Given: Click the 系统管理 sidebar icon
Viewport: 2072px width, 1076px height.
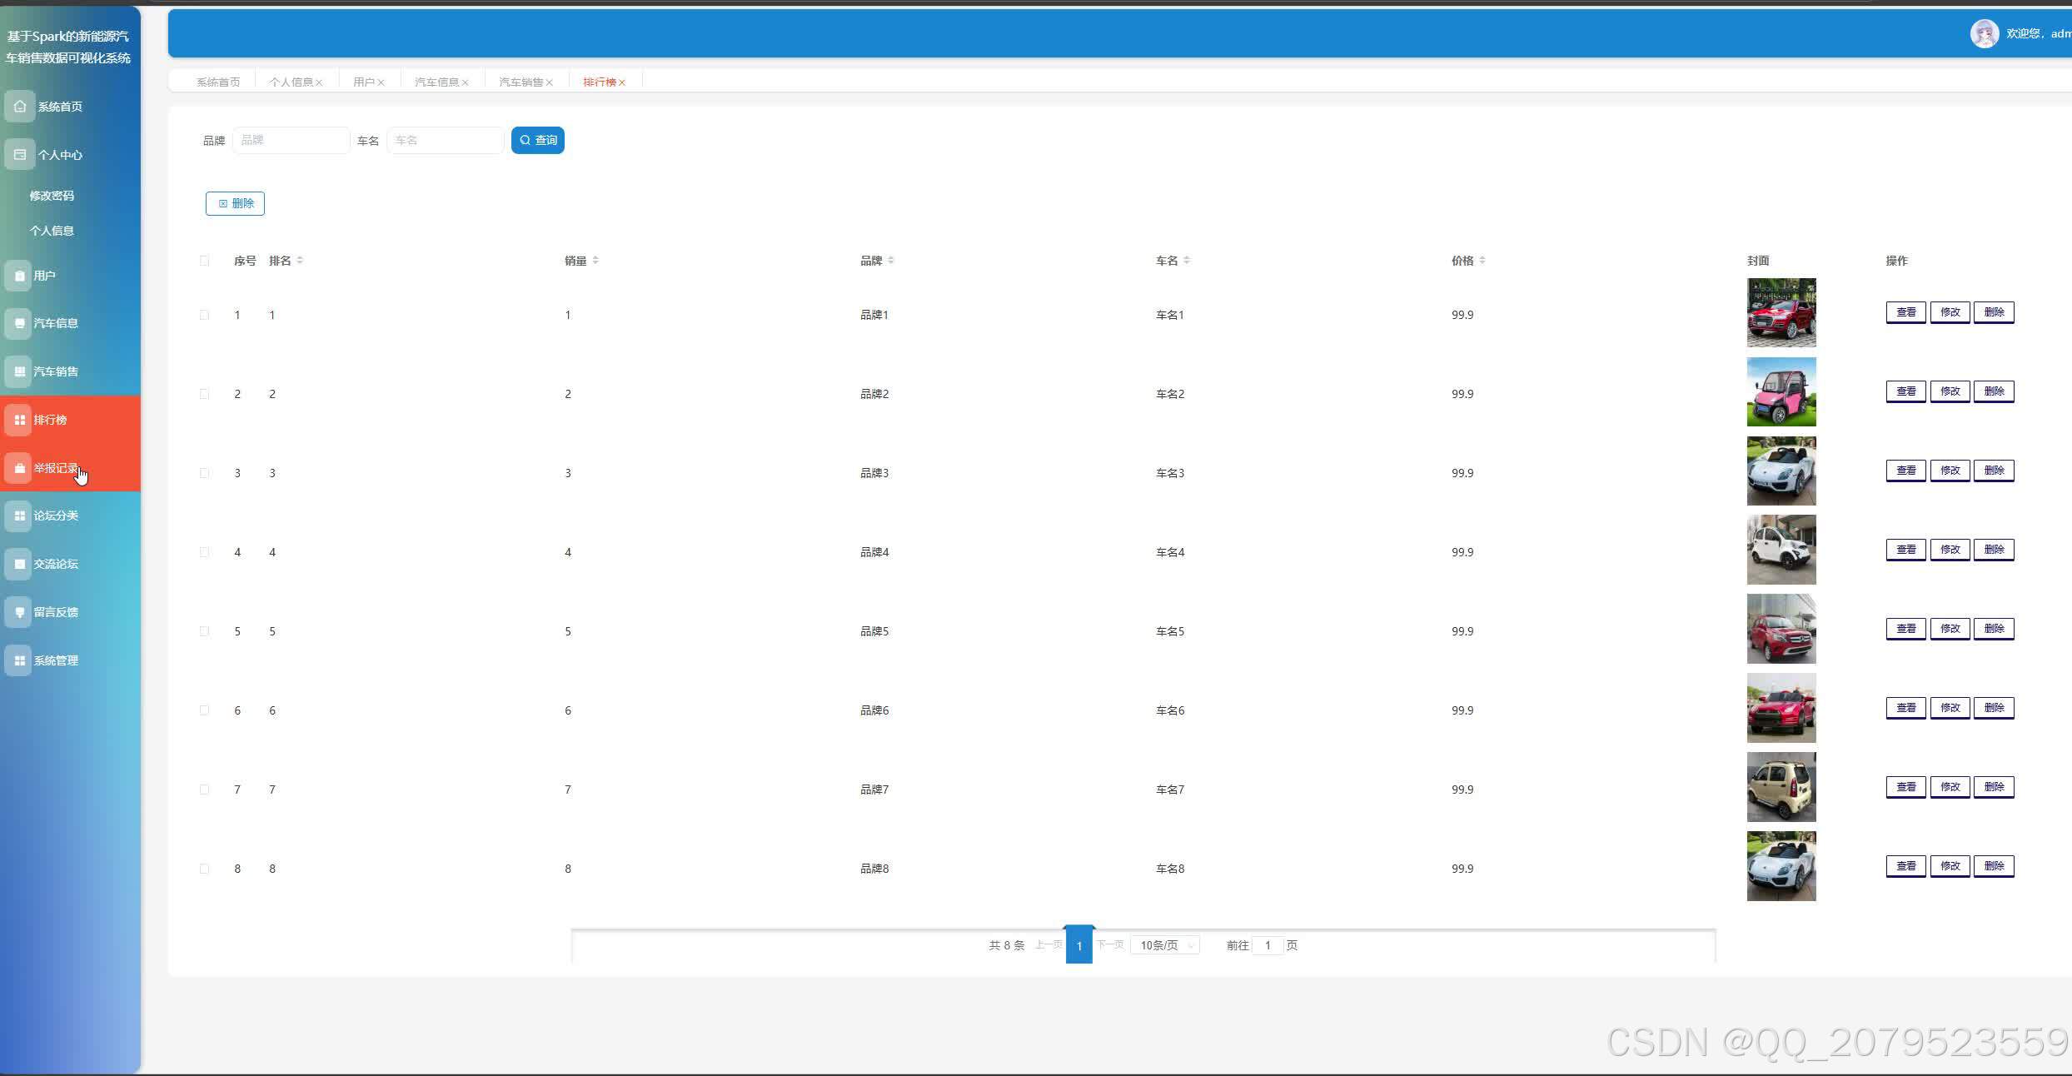Looking at the screenshot, I should click(20, 660).
